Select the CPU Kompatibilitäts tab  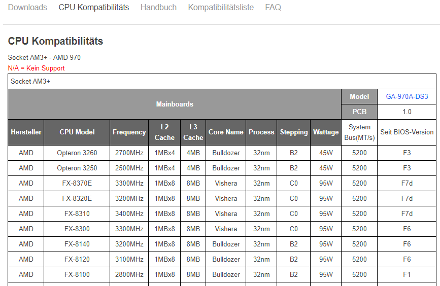[x=94, y=7]
